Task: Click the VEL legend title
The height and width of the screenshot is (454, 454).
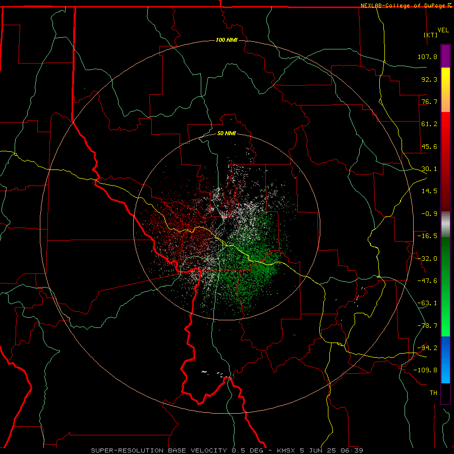Action: point(443,30)
